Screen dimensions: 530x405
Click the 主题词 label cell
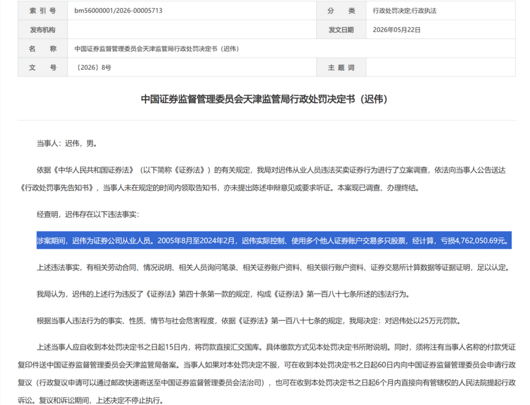[341, 68]
